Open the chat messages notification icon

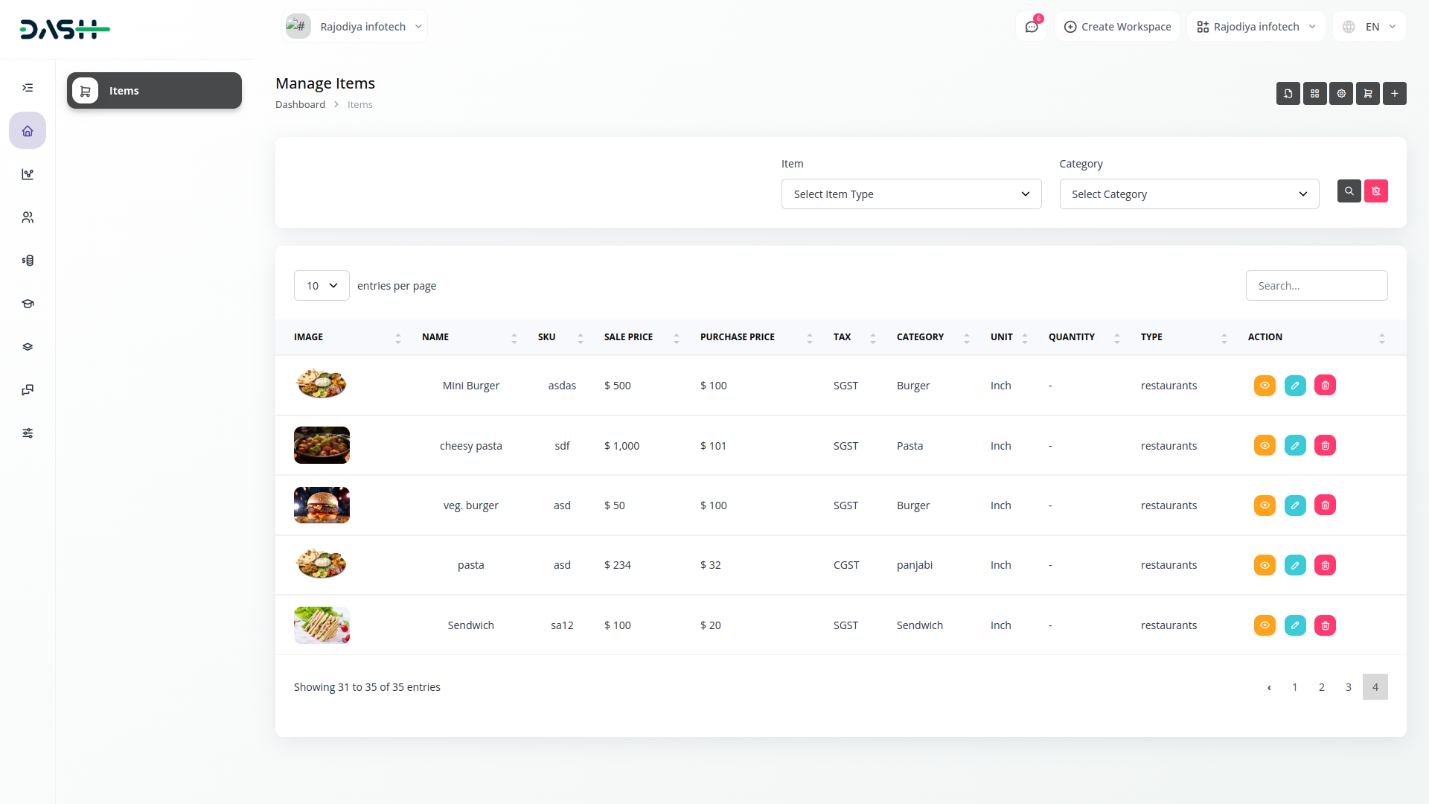(x=1032, y=27)
